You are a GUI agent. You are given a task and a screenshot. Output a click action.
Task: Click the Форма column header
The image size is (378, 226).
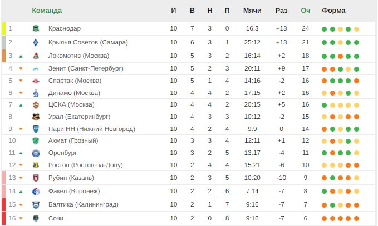click(333, 11)
